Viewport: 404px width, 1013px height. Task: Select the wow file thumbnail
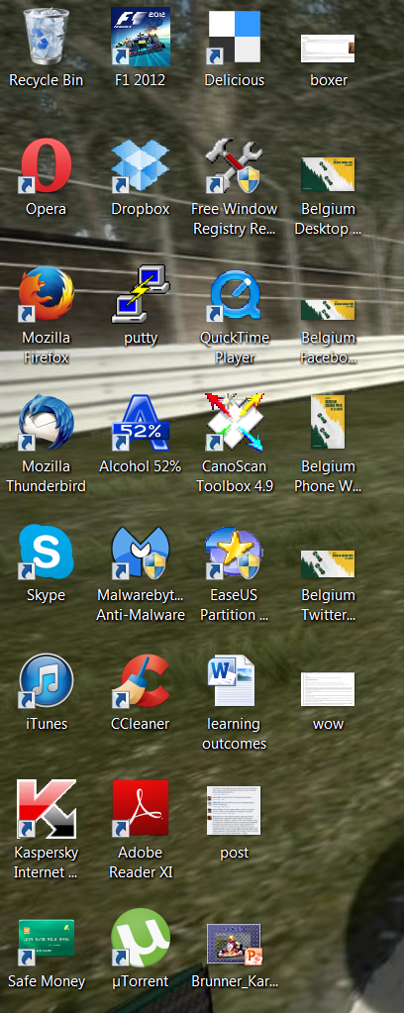pos(328,689)
